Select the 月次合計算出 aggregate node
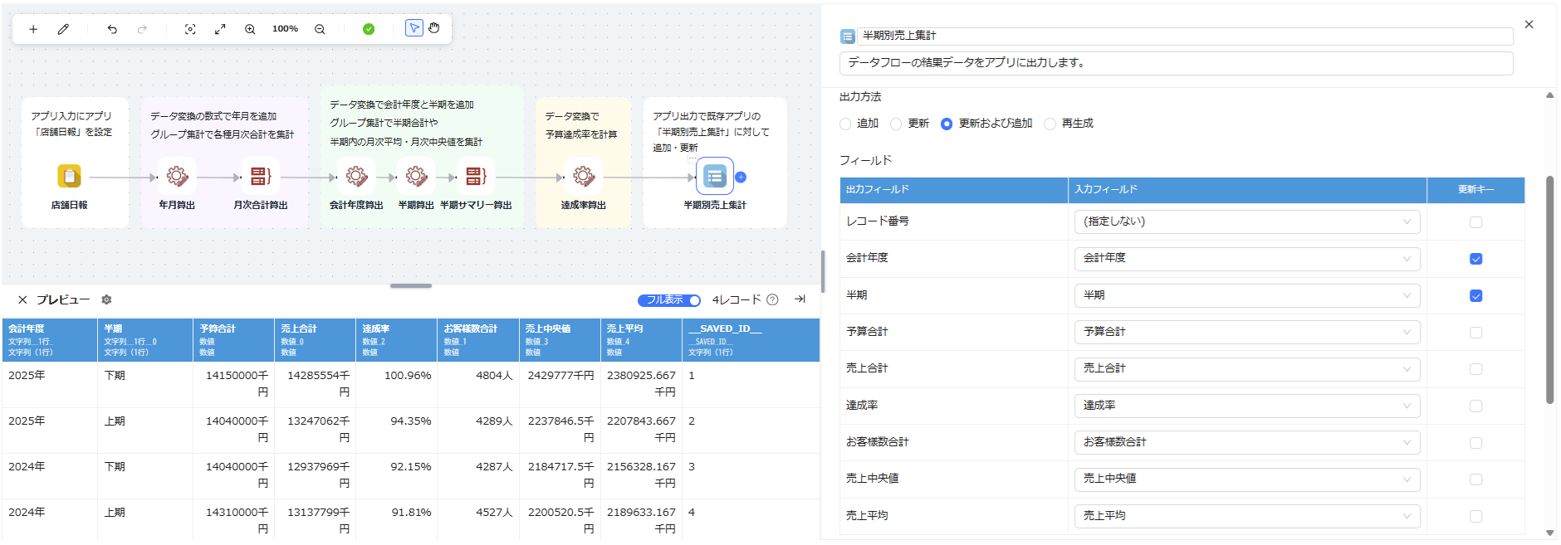The image size is (1561, 545). tap(261, 176)
